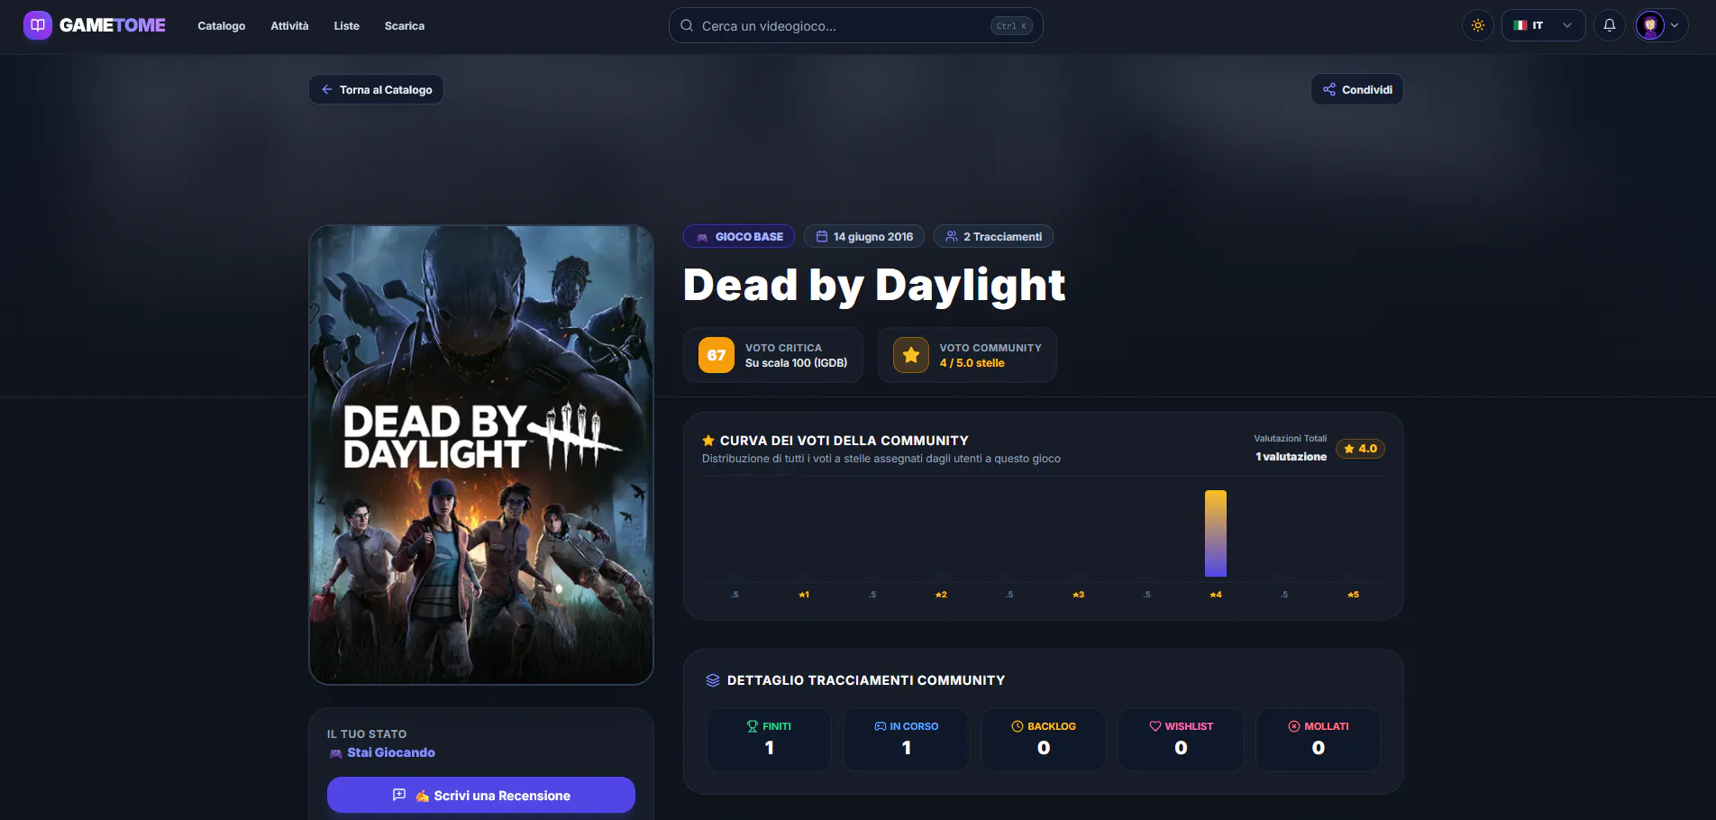
Task: Click Scrivi una Recensione button
Action: pyautogui.click(x=481, y=795)
